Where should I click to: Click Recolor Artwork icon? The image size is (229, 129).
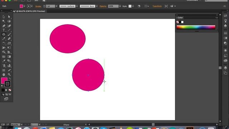click(x=139, y=6)
